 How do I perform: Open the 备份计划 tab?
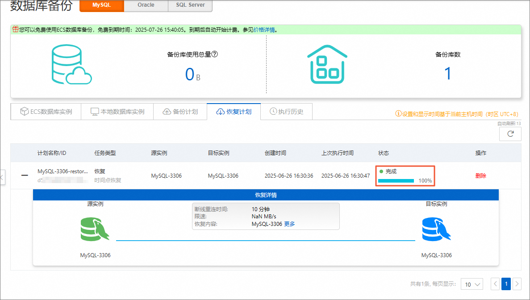180,112
